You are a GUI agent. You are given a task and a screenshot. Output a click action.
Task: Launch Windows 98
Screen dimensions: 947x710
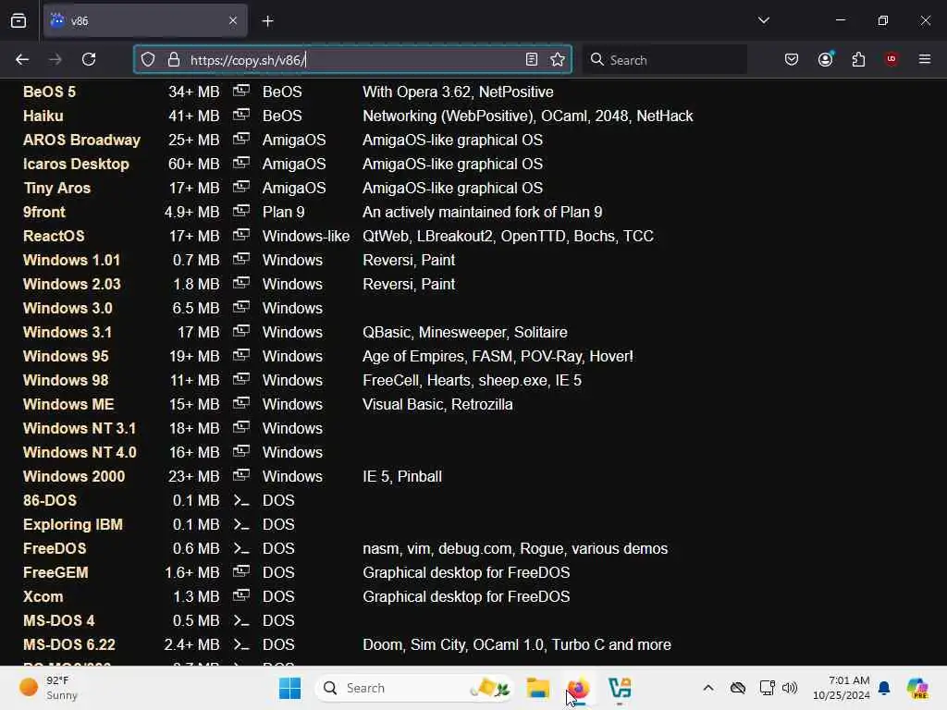[x=66, y=380]
